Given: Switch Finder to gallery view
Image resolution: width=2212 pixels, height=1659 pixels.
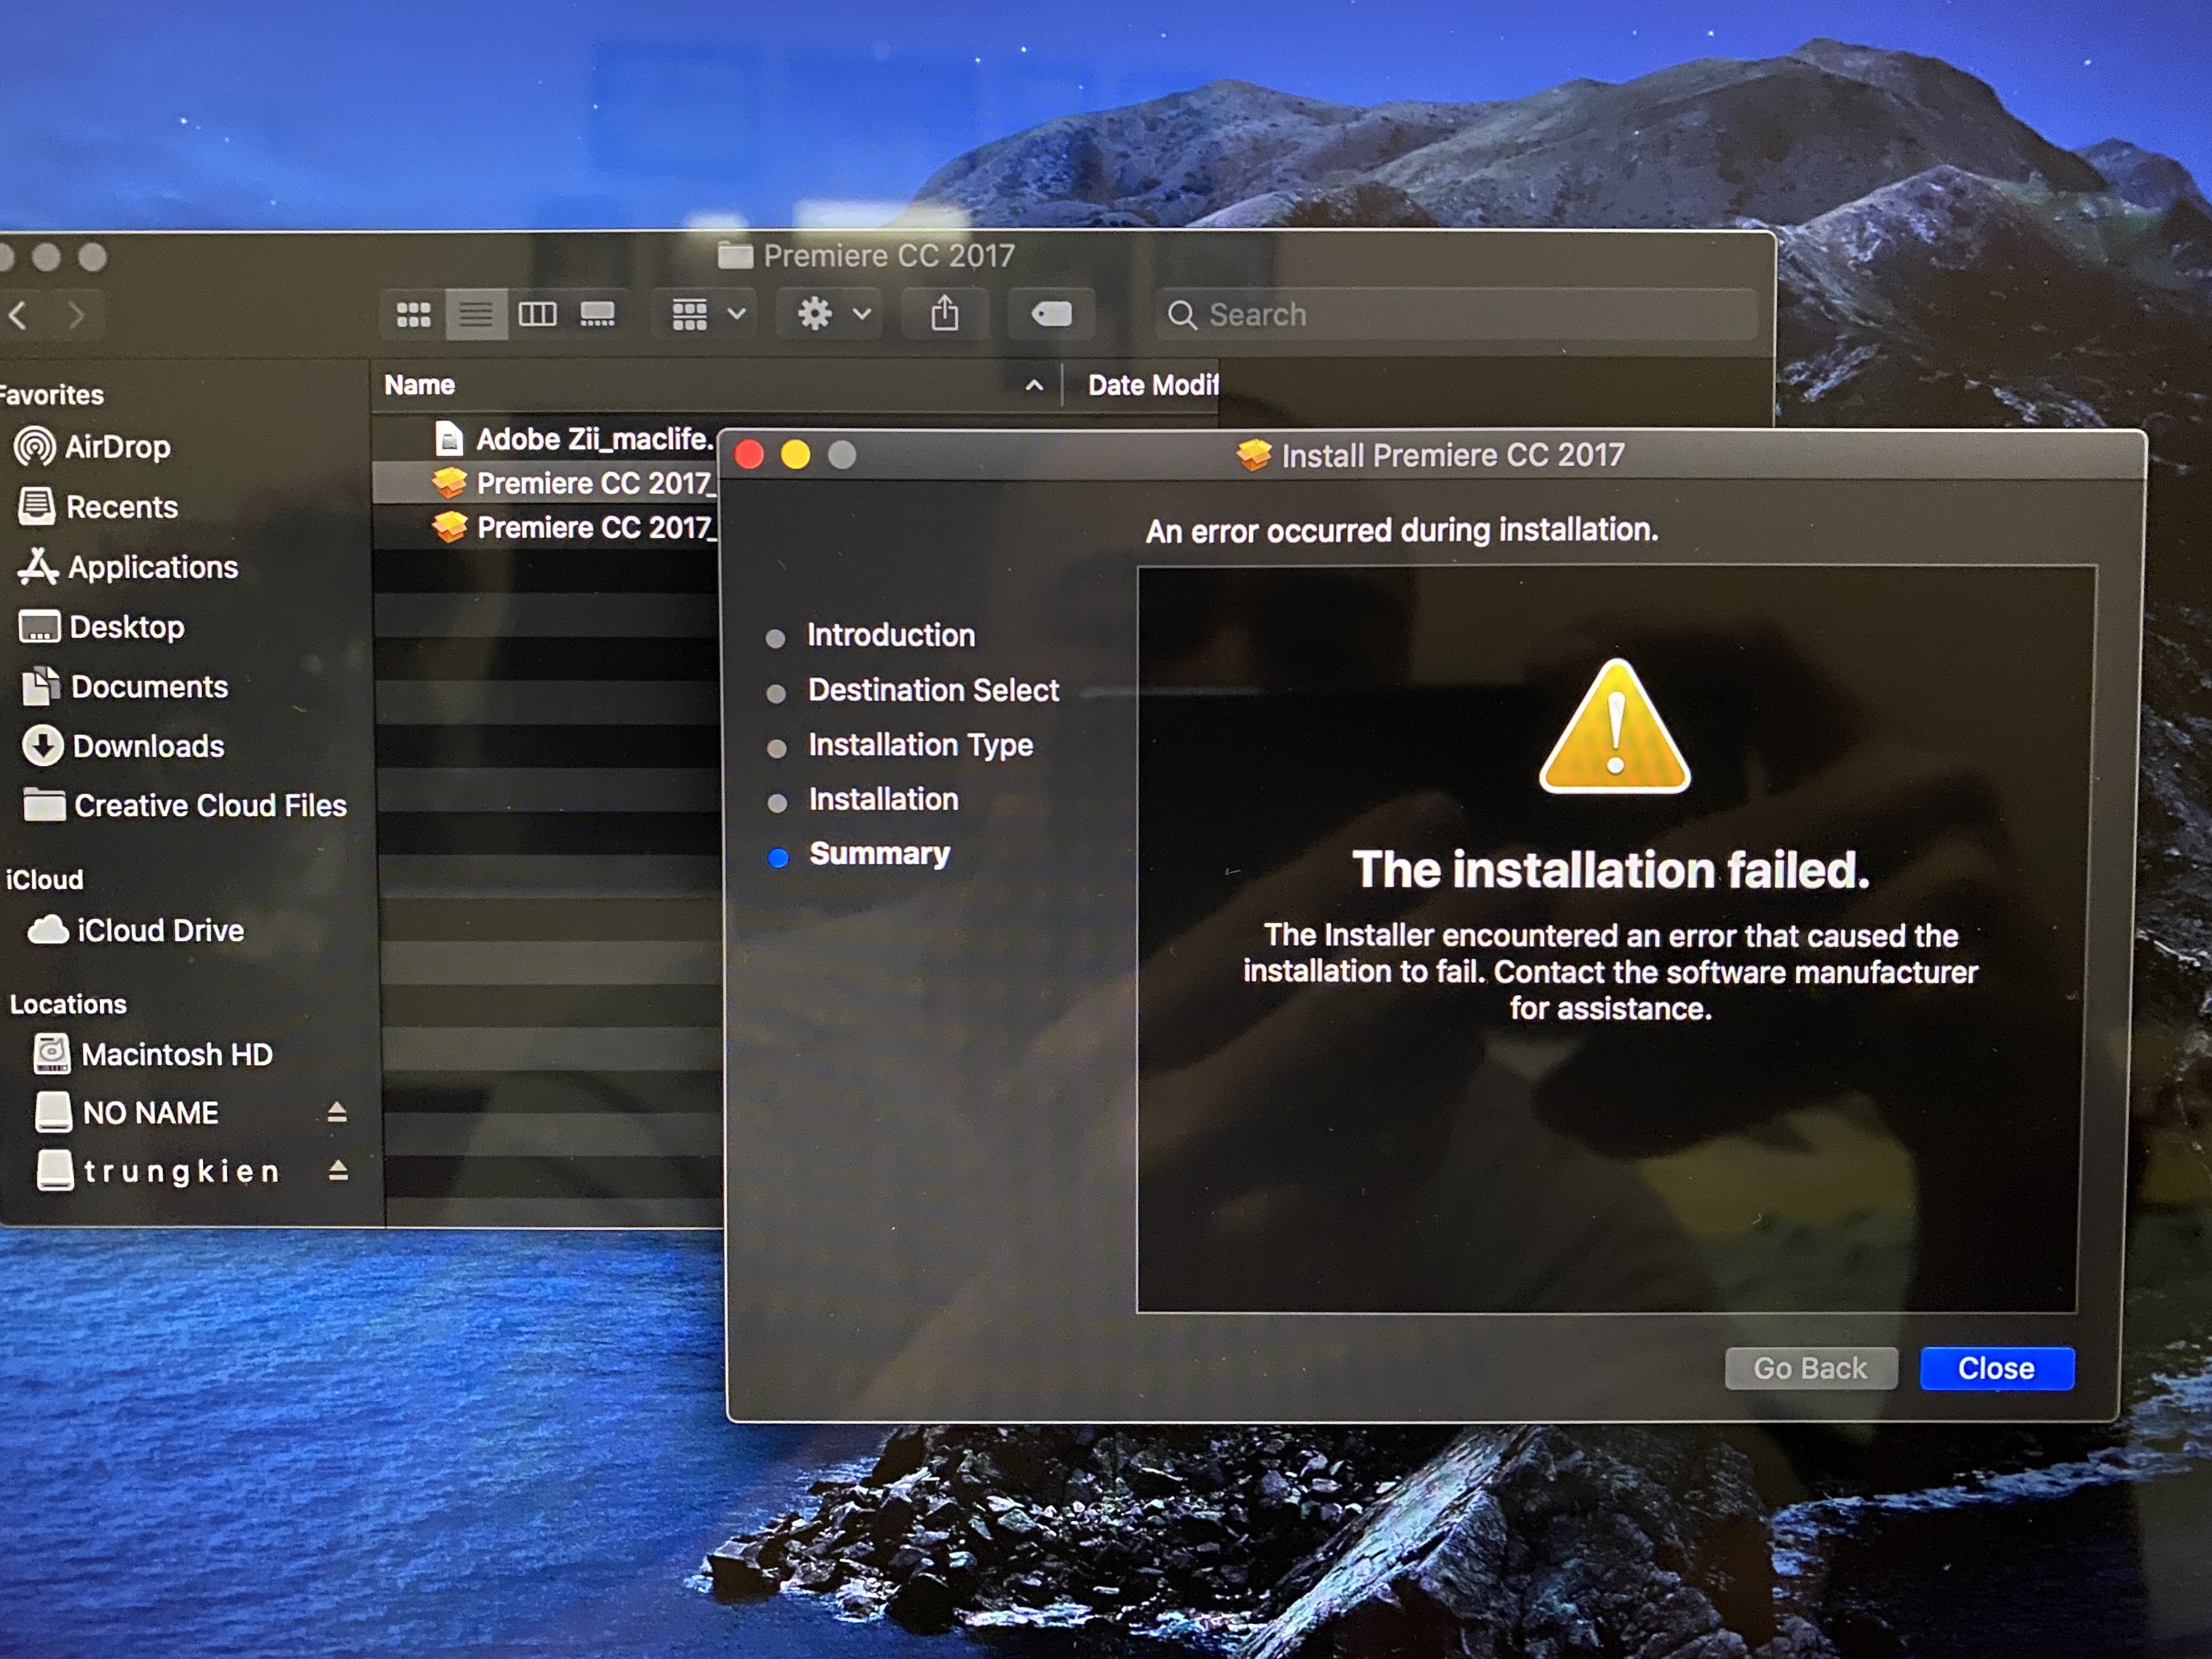Looking at the screenshot, I should 597,315.
